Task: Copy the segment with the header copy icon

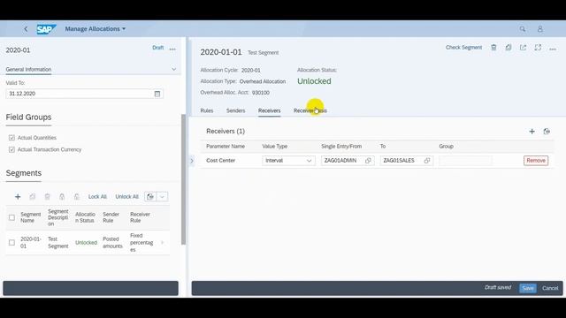Action: pyautogui.click(x=509, y=48)
